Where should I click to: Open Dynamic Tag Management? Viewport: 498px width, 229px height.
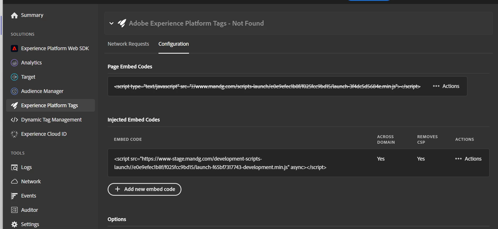coord(50,120)
